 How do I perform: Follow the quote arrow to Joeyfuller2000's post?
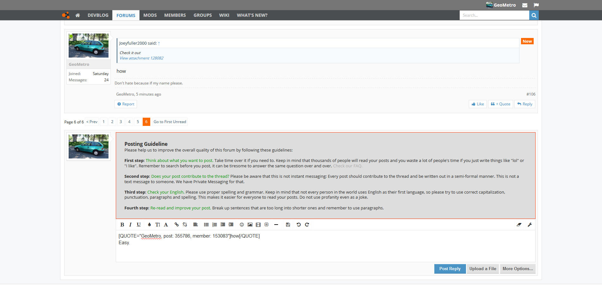pos(159,43)
